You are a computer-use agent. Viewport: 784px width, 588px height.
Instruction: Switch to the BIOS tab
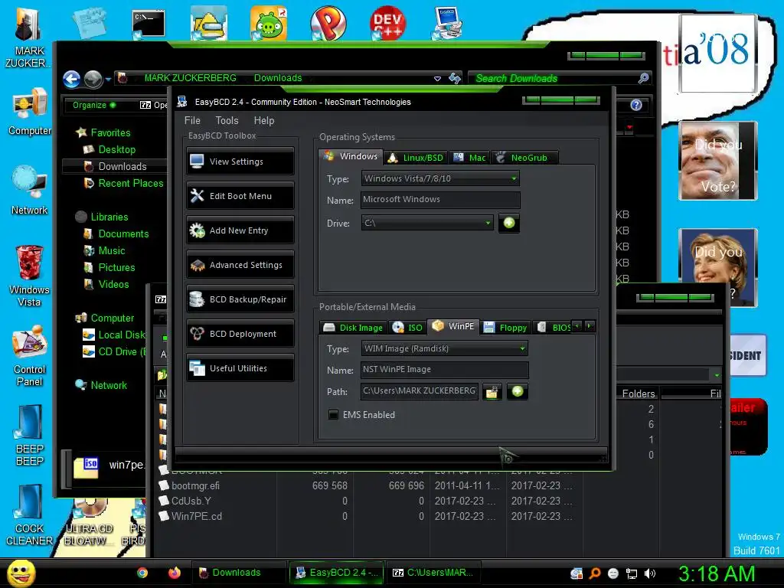point(554,328)
